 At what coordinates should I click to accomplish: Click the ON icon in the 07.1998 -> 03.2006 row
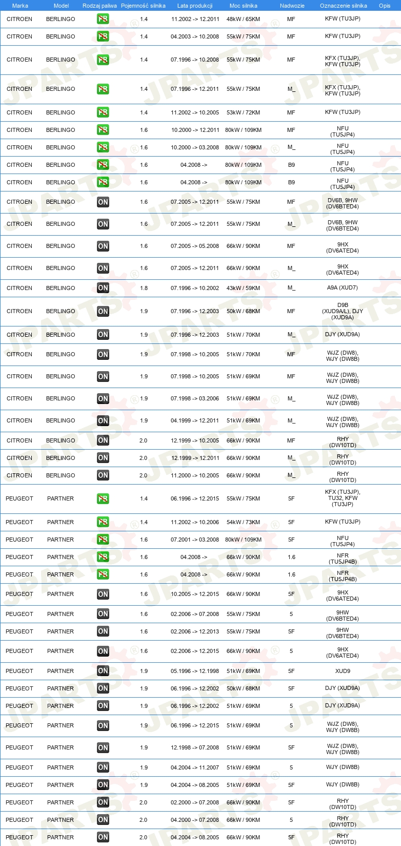pos(103,399)
